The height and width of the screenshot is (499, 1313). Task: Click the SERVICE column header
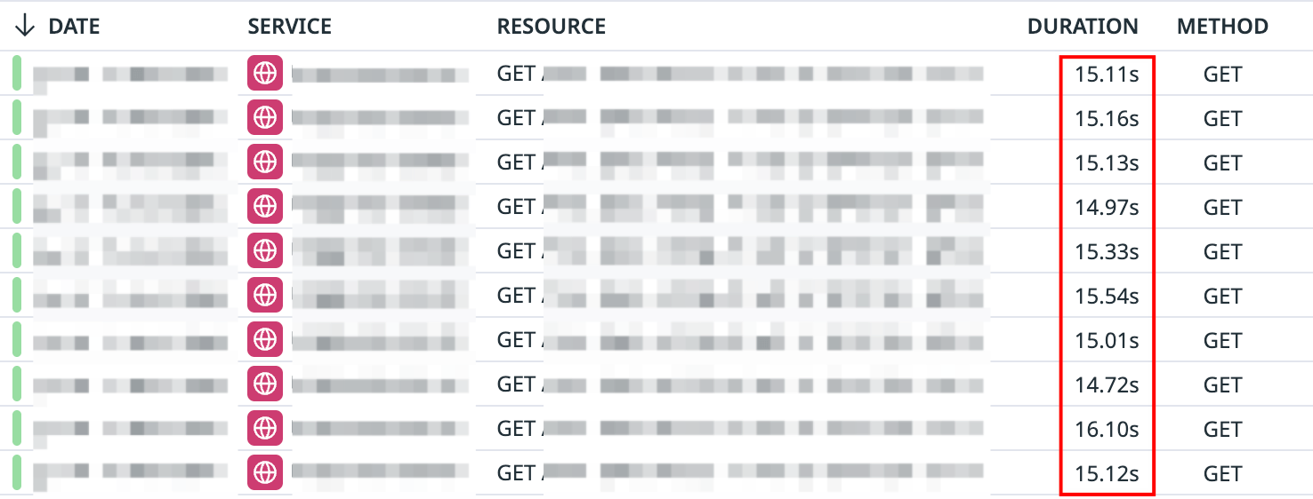(x=290, y=27)
